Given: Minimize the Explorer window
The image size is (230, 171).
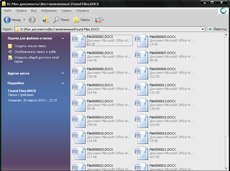Looking at the screenshot, I should [205, 3].
